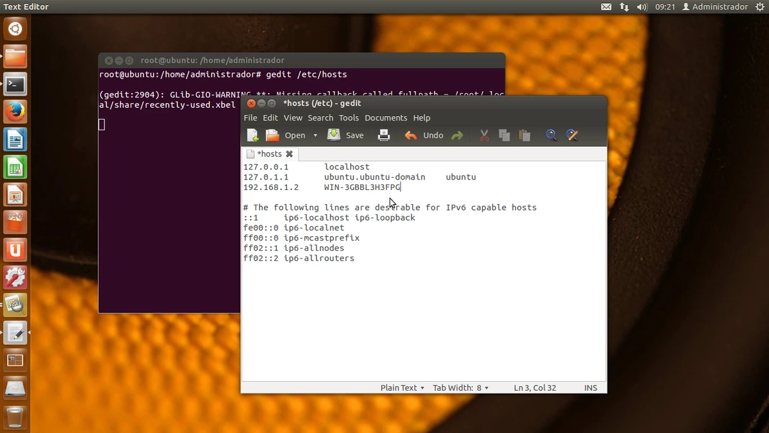The image size is (769, 433).
Task: Print the current hosts document
Action: point(383,135)
